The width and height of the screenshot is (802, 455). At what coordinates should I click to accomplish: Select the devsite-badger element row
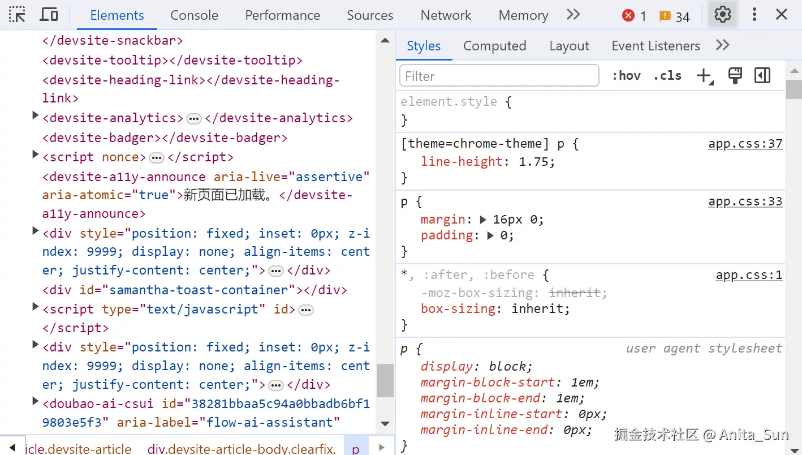click(165, 138)
